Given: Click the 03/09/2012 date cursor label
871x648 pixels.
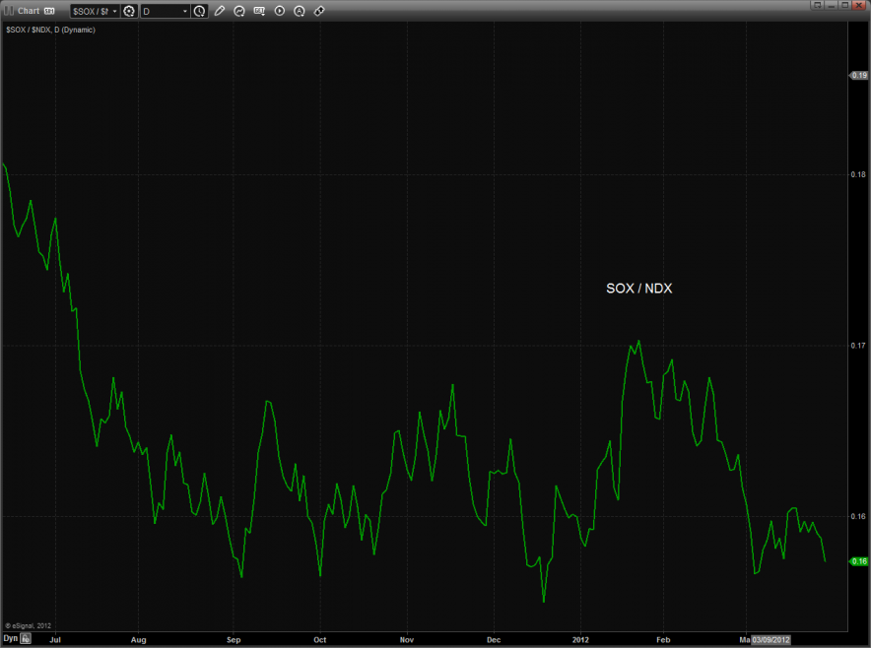Looking at the screenshot, I should (x=771, y=639).
